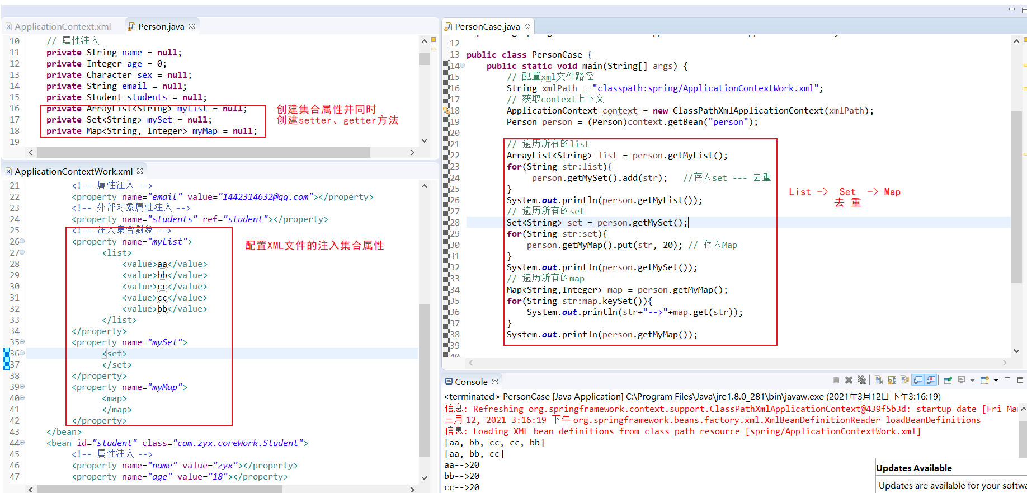
Task: Collapse the list element at line 27
Action: [x=22, y=252]
